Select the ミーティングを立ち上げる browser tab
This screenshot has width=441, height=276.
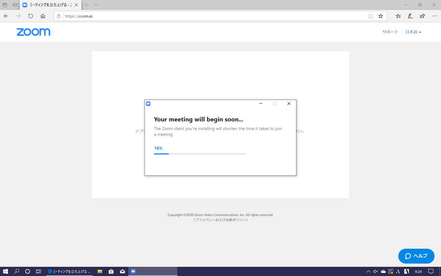[50, 5]
